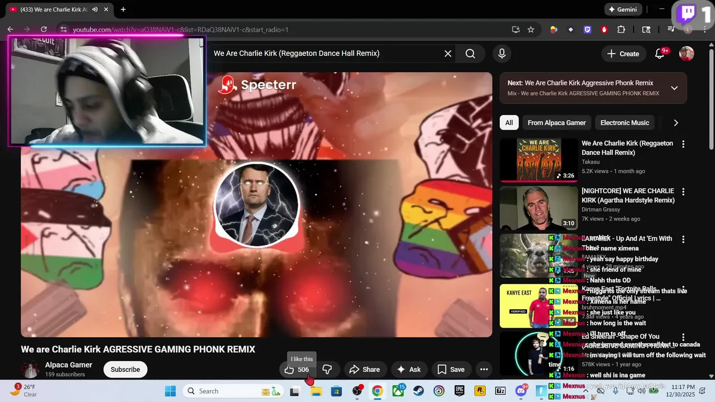Share the video
The image size is (715, 402).
364,370
